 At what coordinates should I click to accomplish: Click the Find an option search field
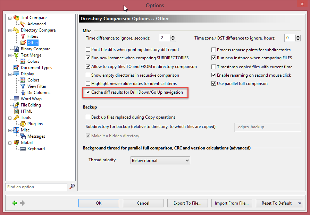point(36,187)
